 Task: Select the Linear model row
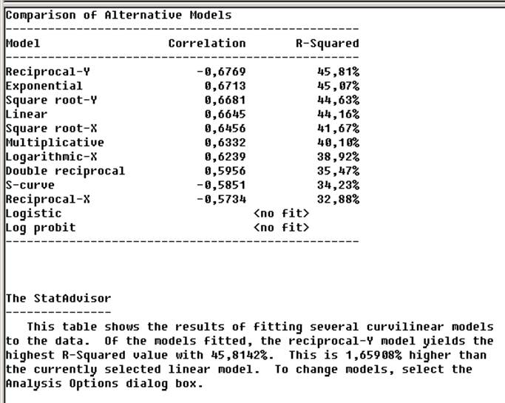(183, 115)
